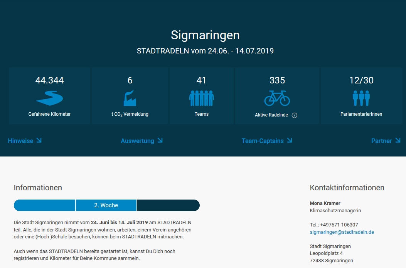Click the road icon above Gefahrene Kilometer

[x=49, y=98]
